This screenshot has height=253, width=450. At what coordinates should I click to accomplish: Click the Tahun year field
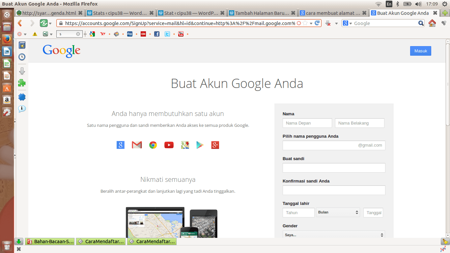pos(298,212)
